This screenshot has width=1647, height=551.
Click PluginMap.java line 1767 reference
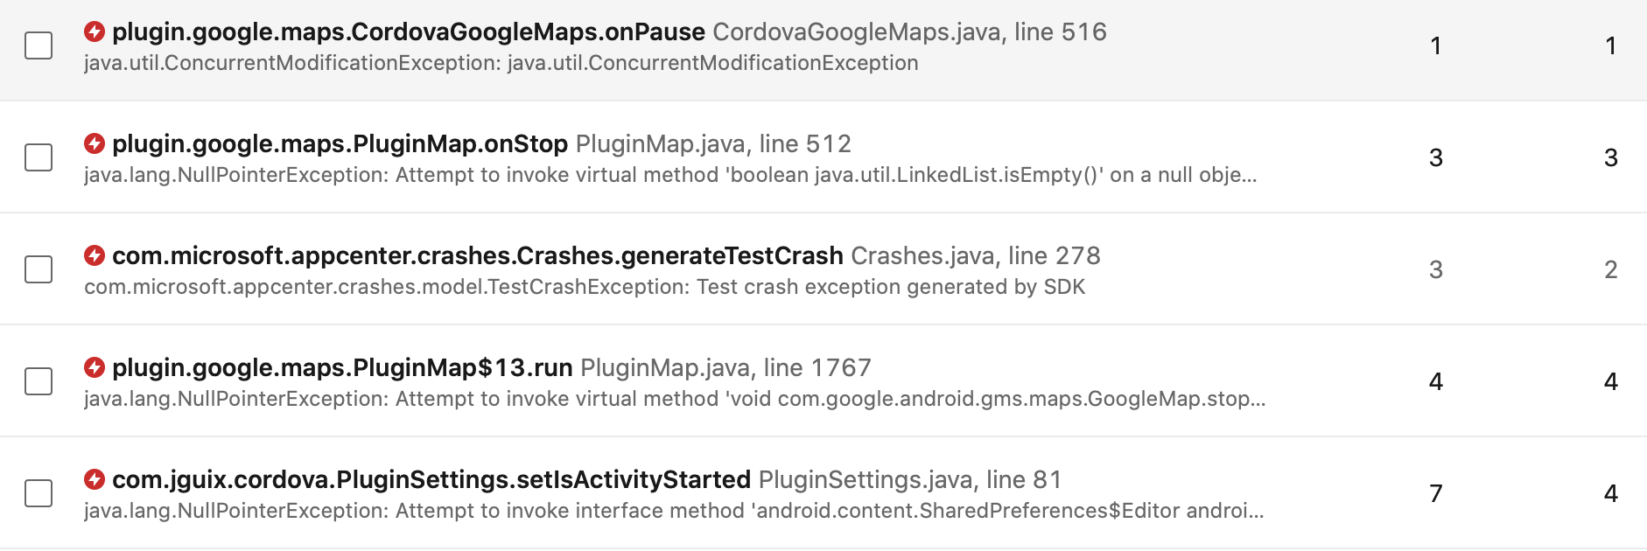pyautogui.click(x=726, y=367)
